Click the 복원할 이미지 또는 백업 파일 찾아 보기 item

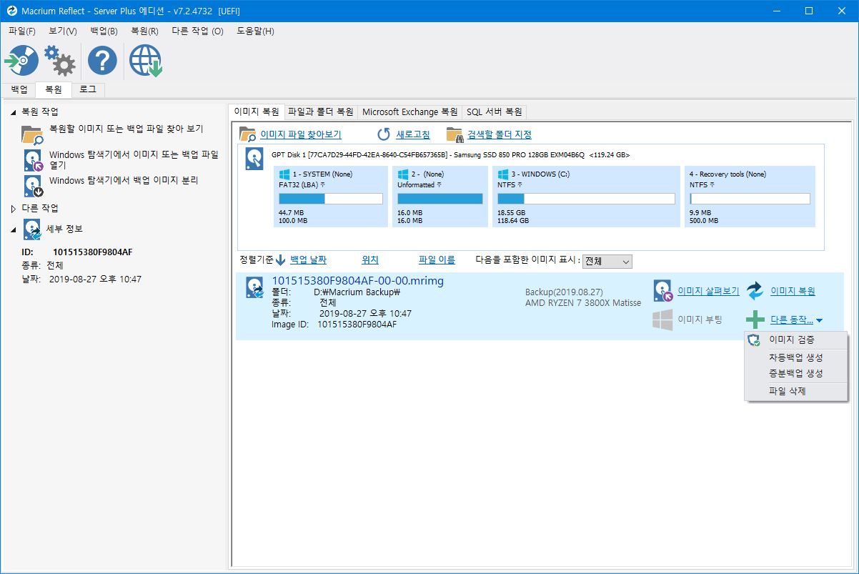point(126,129)
